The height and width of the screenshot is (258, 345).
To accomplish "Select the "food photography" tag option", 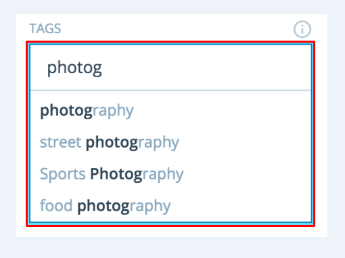I will pos(170,206).
